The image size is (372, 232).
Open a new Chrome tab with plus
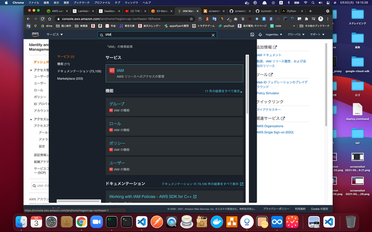(311, 11)
